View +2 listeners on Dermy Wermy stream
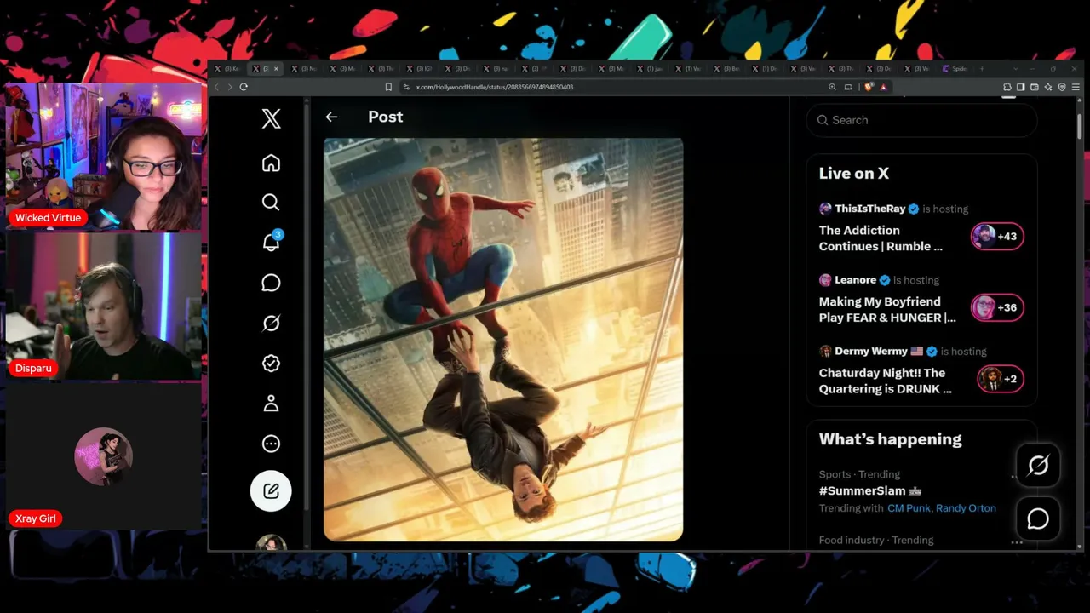 click(x=1001, y=379)
